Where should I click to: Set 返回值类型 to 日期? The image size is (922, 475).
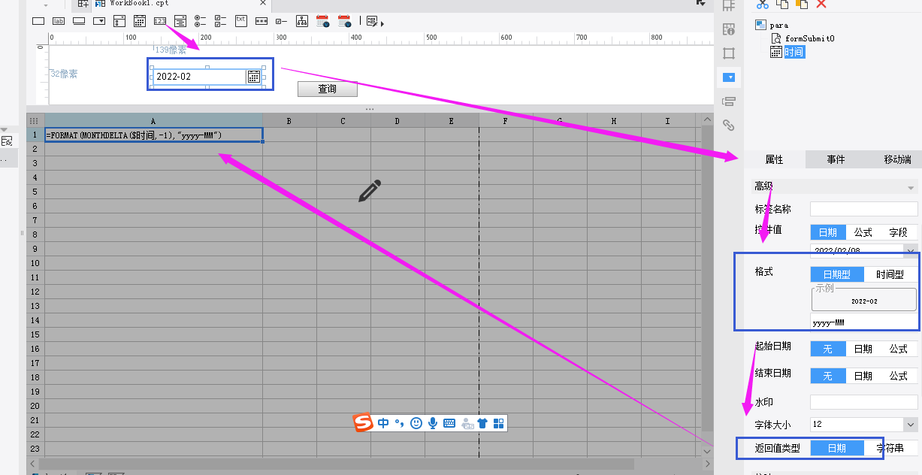[837, 448]
